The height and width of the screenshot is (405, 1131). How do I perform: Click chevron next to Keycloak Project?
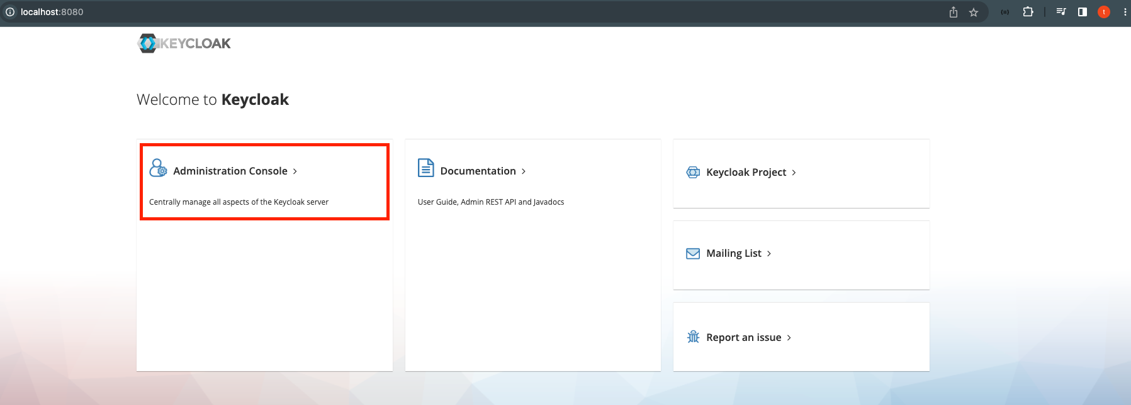794,173
